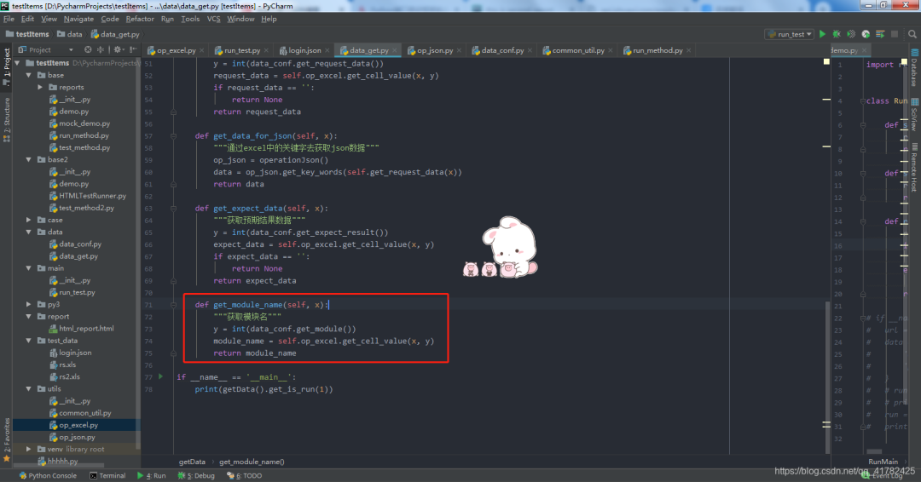This screenshot has width=921, height=482.
Task: Click getData breadcrumb at editor bottom
Action: (x=192, y=462)
